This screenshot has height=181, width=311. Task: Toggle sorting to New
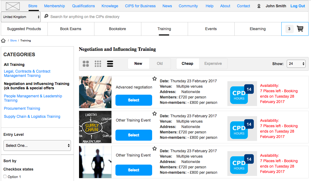pos(138,63)
